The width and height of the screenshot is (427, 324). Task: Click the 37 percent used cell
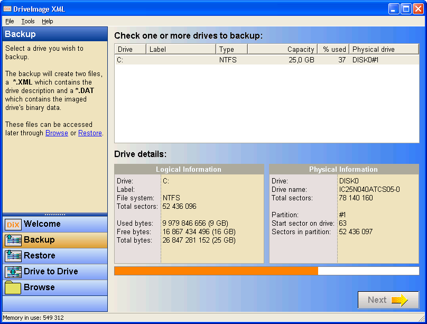point(342,60)
